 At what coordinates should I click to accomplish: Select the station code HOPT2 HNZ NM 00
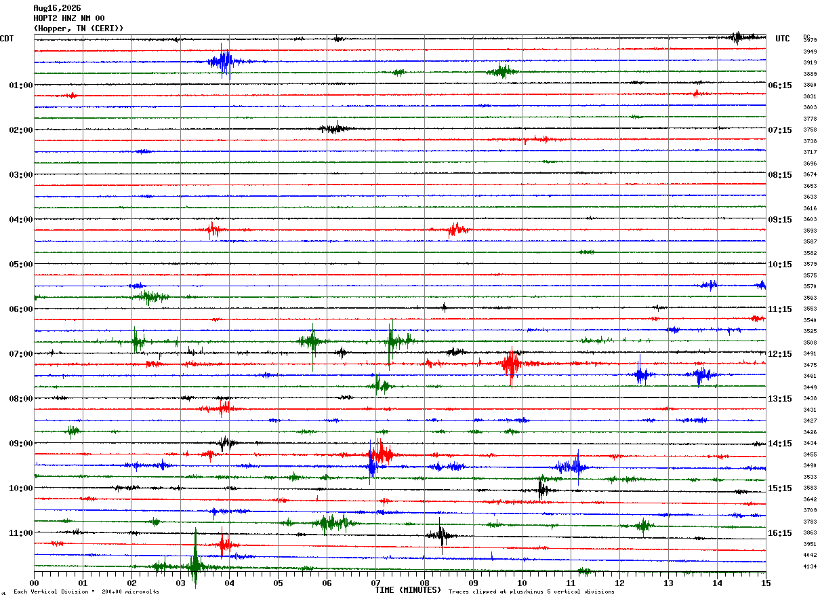(x=69, y=18)
